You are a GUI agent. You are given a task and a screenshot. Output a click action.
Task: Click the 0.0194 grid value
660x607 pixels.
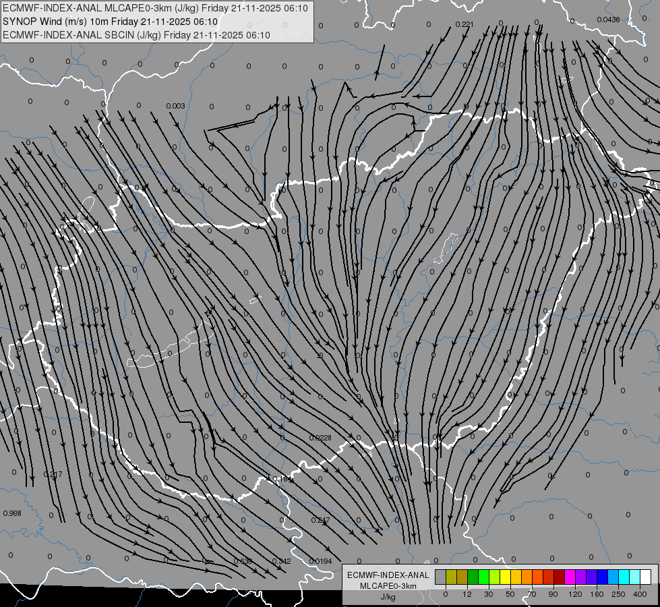pos(320,561)
